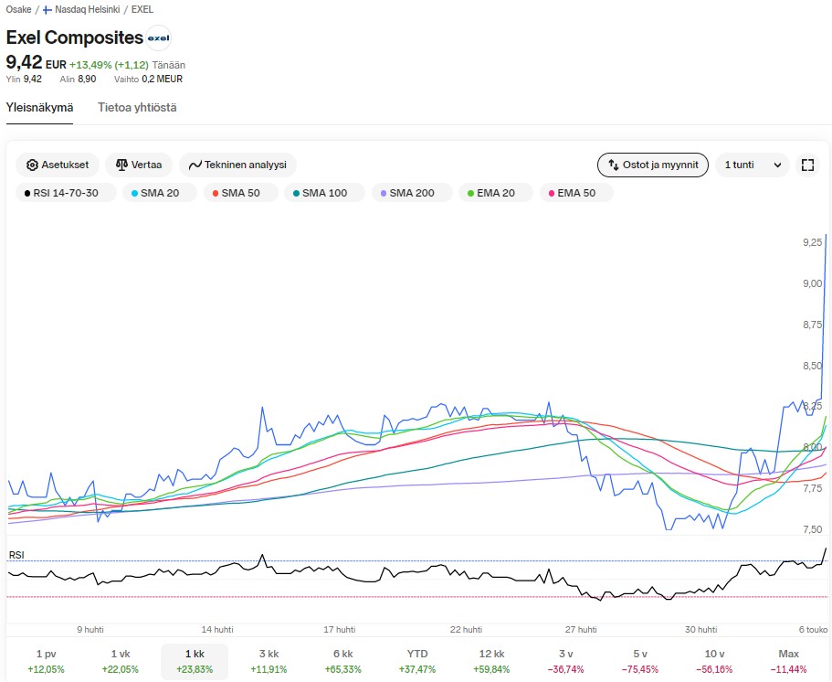This screenshot has width=832, height=682.
Task: Click the 9,25 price axis label
Action: click(813, 243)
